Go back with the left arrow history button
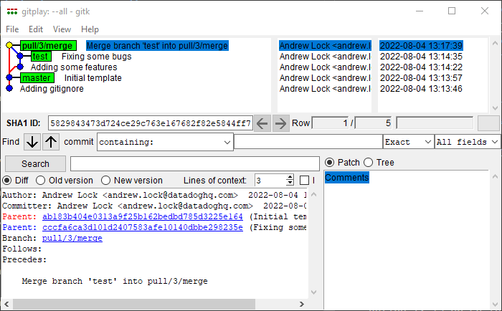The width and height of the screenshot is (502, 311). tap(262, 123)
